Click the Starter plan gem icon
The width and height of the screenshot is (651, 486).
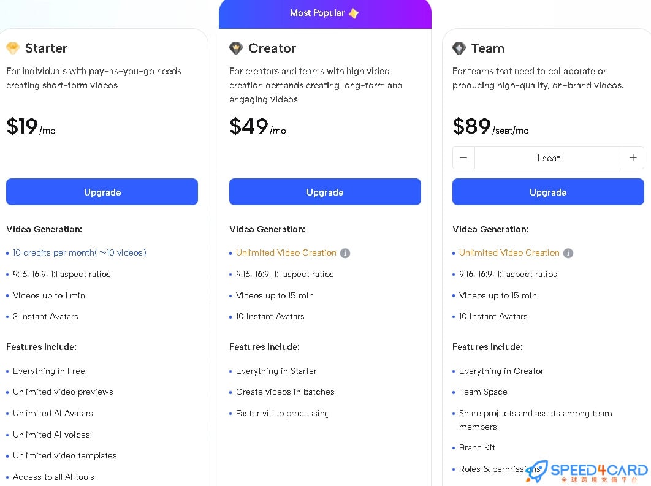click(13, 48)
